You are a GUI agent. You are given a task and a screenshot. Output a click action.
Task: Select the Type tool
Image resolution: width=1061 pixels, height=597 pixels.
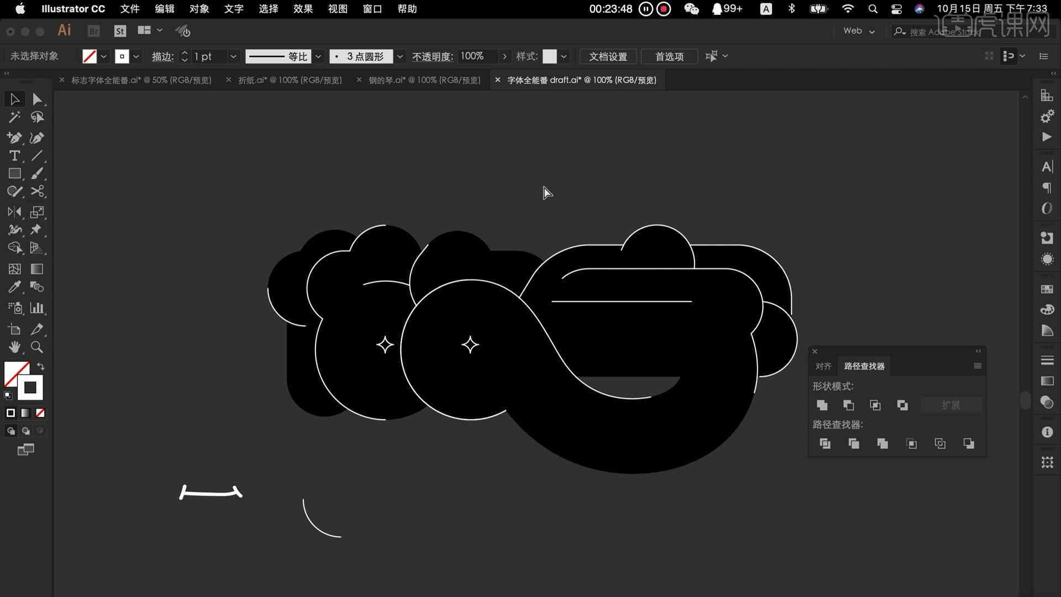tap(14, 156)
